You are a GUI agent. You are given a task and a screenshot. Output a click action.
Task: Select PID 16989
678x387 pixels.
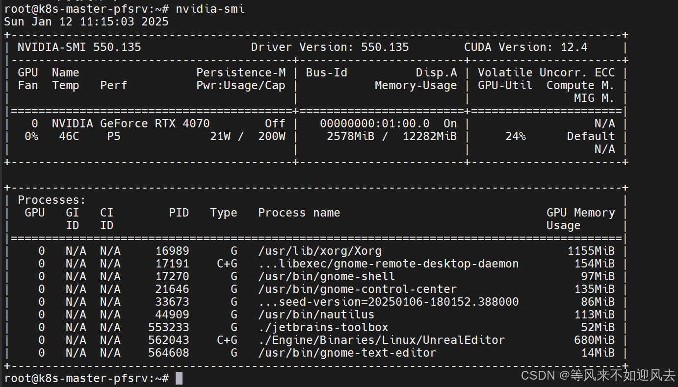tap(172, 251)
